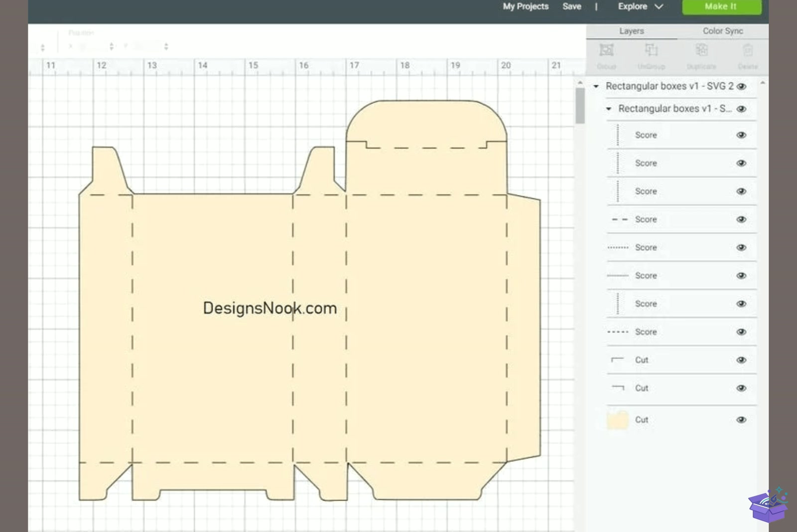The height and width of the screenshot is (532, 797).
Task: Toggle eye of the left bracket Cut layer
Action: pyautogui.click(x=741, y=360)
